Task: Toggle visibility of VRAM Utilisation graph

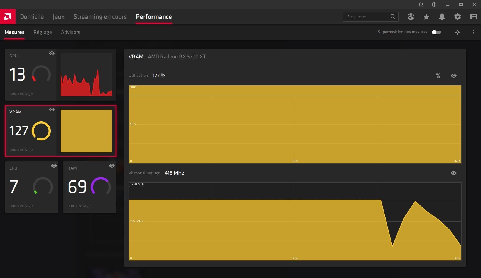Action: [x=453, y=76]
